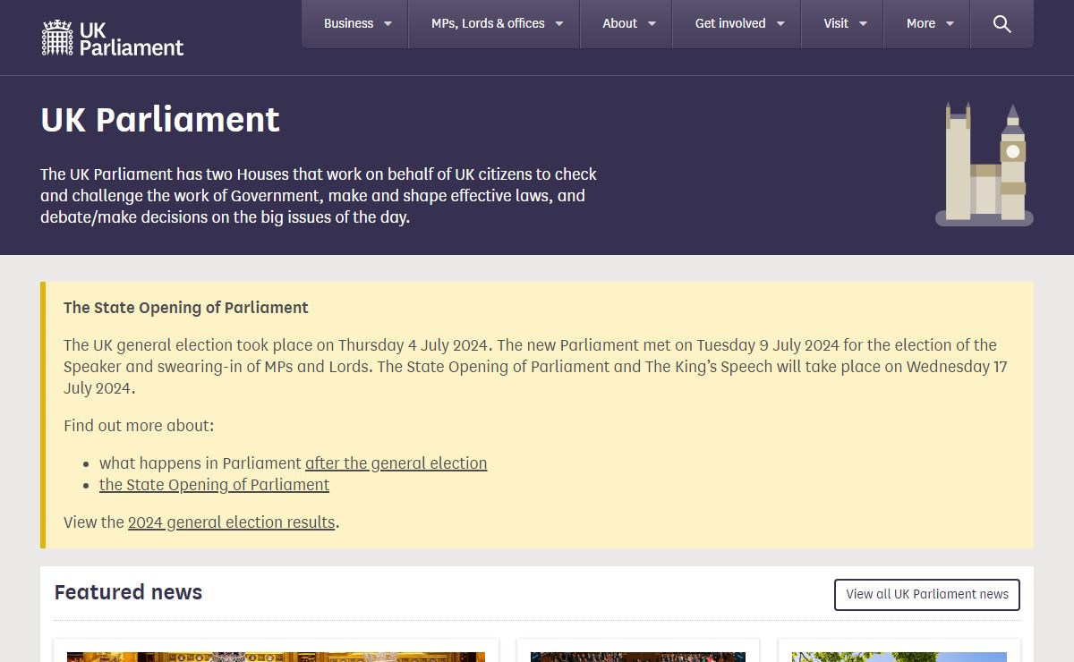The width and height of the screenshot is (1074, 662).
Task: View the 2024 general election results link
Action: coord(232,522)
